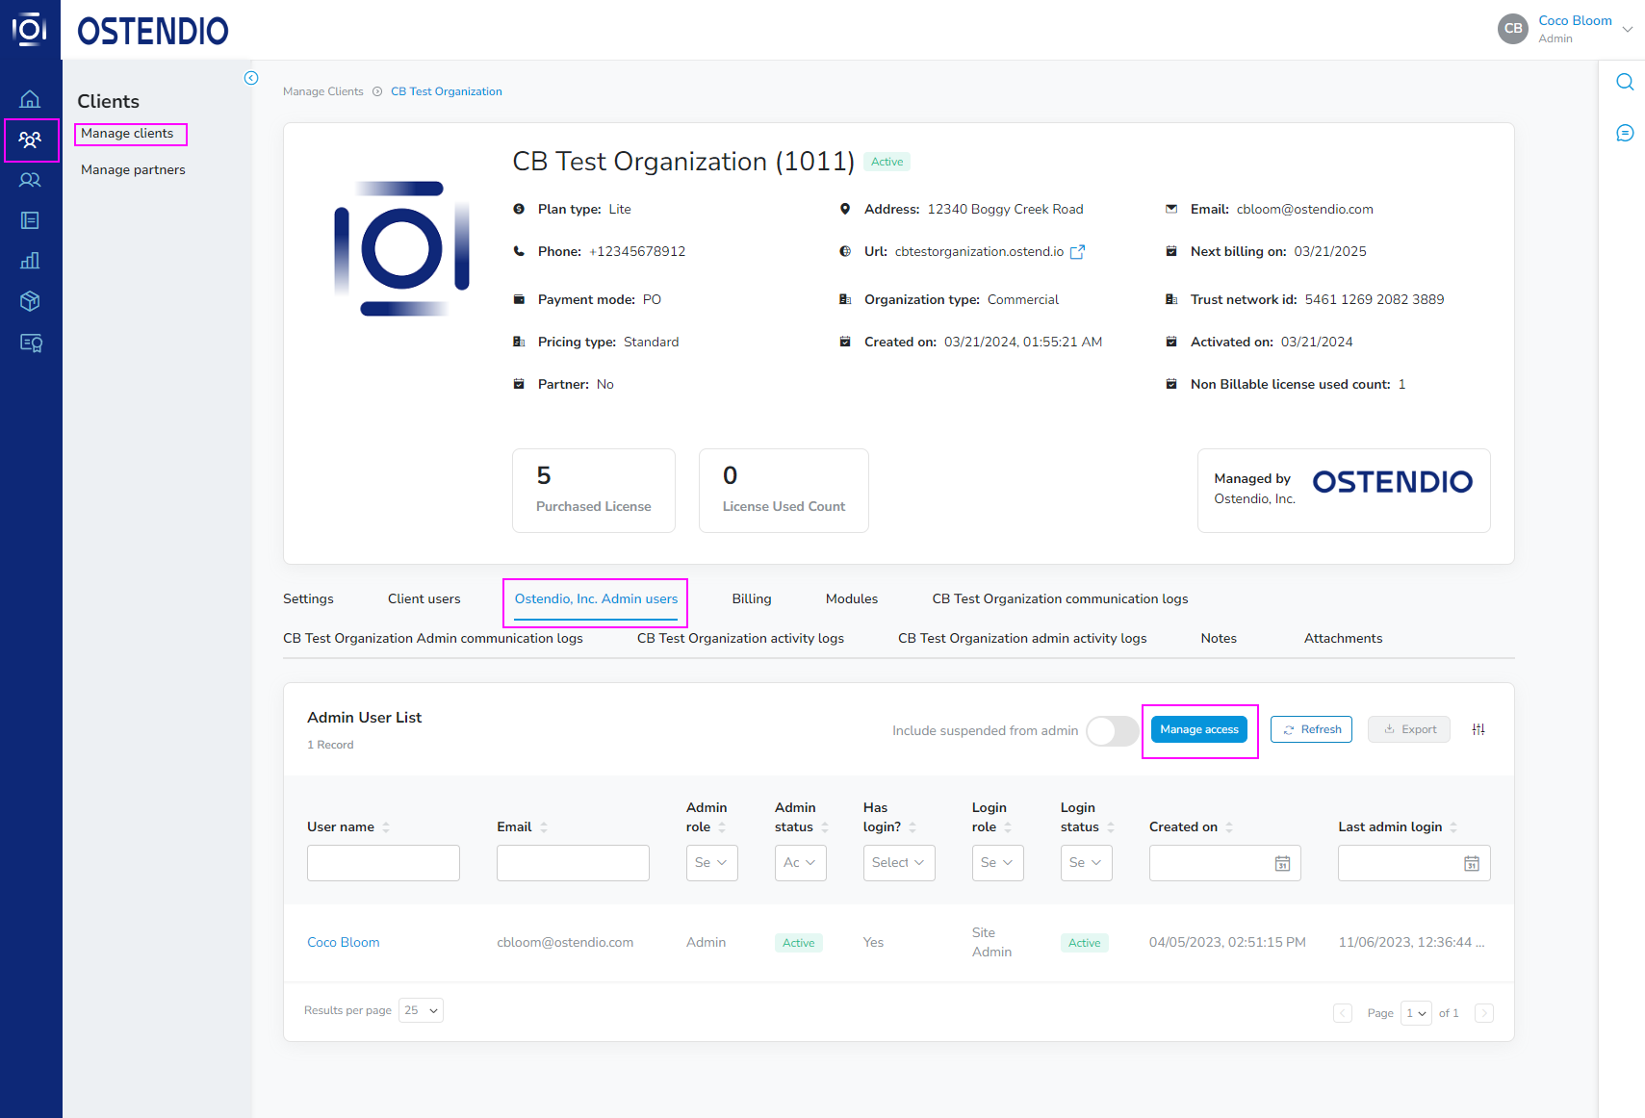1645x1118 pixels.
Task: Open the cbtestorganization.ostend.io URL link
Action: coord(1077,251)
